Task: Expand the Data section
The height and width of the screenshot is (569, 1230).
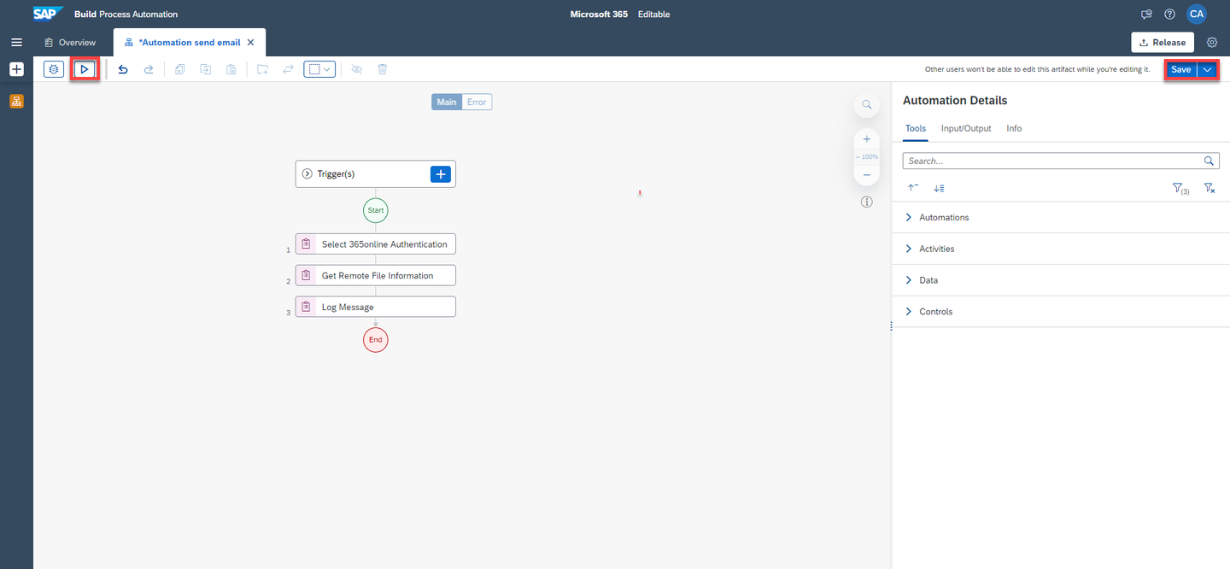Action: pyautogui.click(x=1061, y=280)
